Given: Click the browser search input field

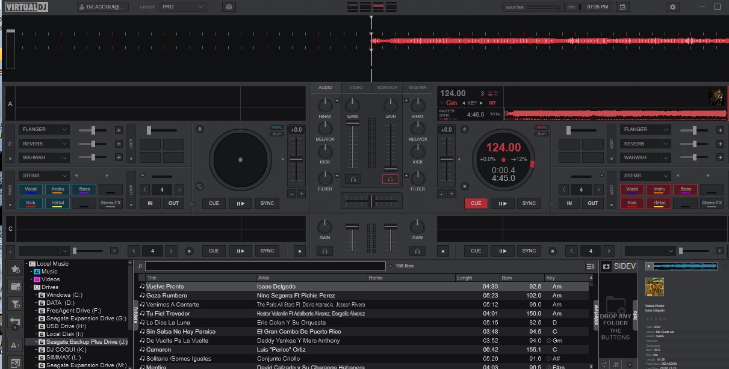Looking at the screenshot, I should (x=265, y=266).
